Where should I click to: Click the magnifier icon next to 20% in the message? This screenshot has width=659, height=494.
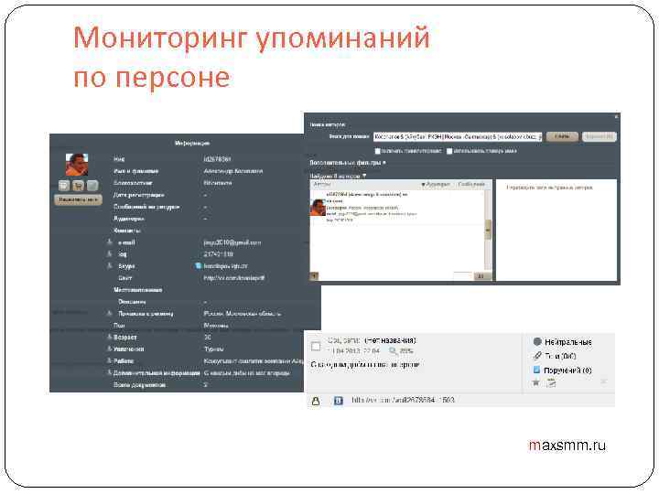(393, 350)
